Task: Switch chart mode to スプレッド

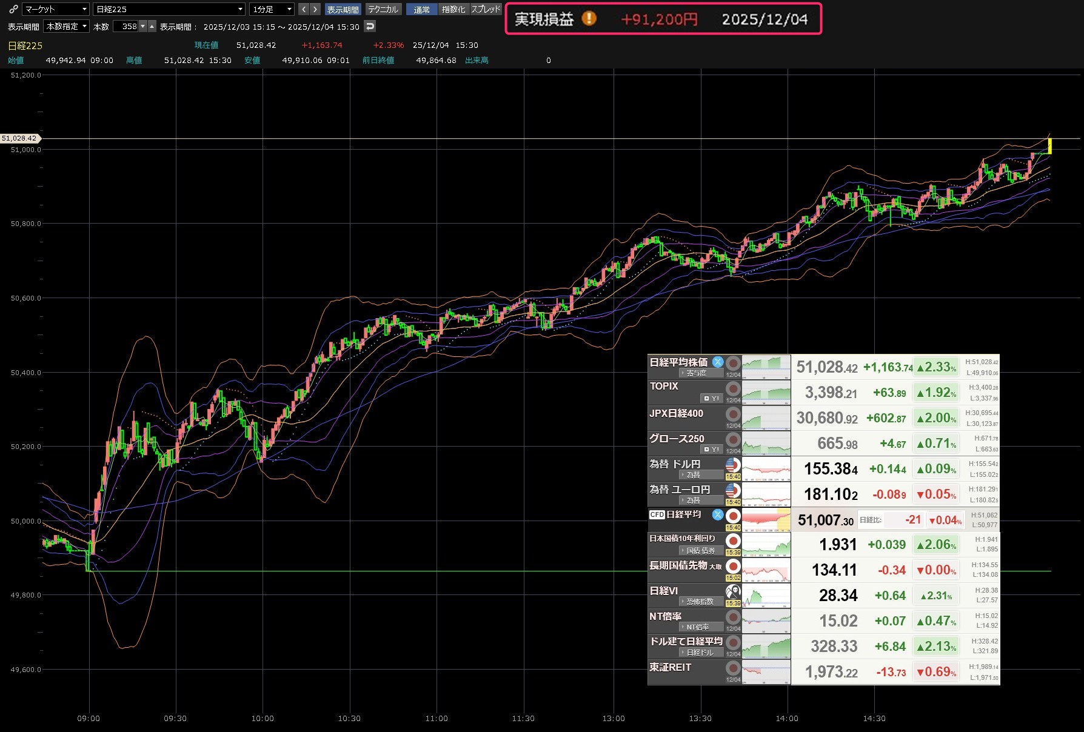Action: 486,9
